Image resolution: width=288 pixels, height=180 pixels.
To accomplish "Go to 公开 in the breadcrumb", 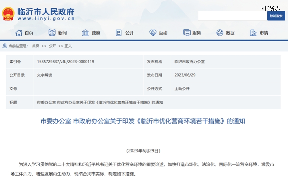I will point(52,46).
